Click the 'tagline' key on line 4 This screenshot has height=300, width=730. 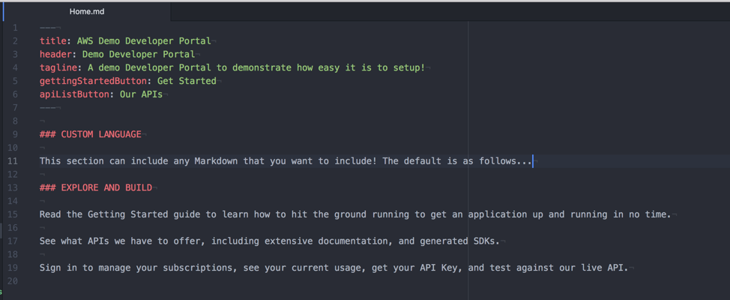58,67
